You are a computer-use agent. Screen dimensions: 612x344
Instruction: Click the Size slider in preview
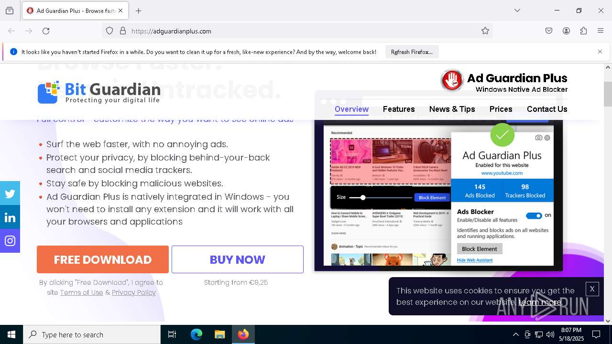(381, 197)
